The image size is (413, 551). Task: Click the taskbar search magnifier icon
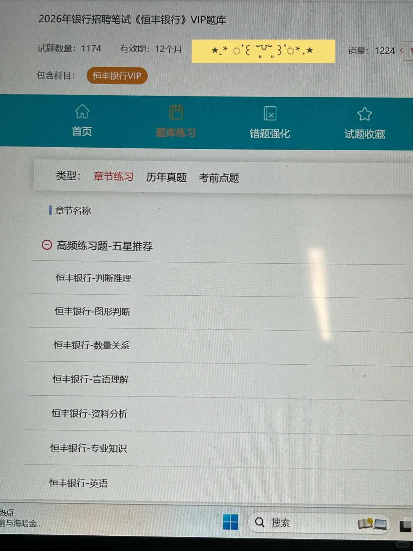coord(260,522)
